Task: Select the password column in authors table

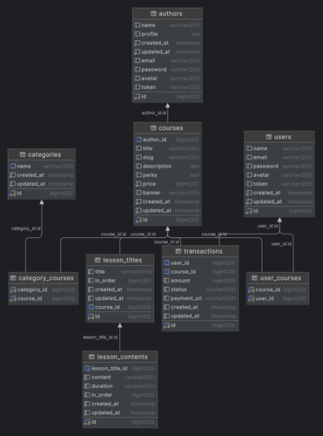Action: [167, 70]
